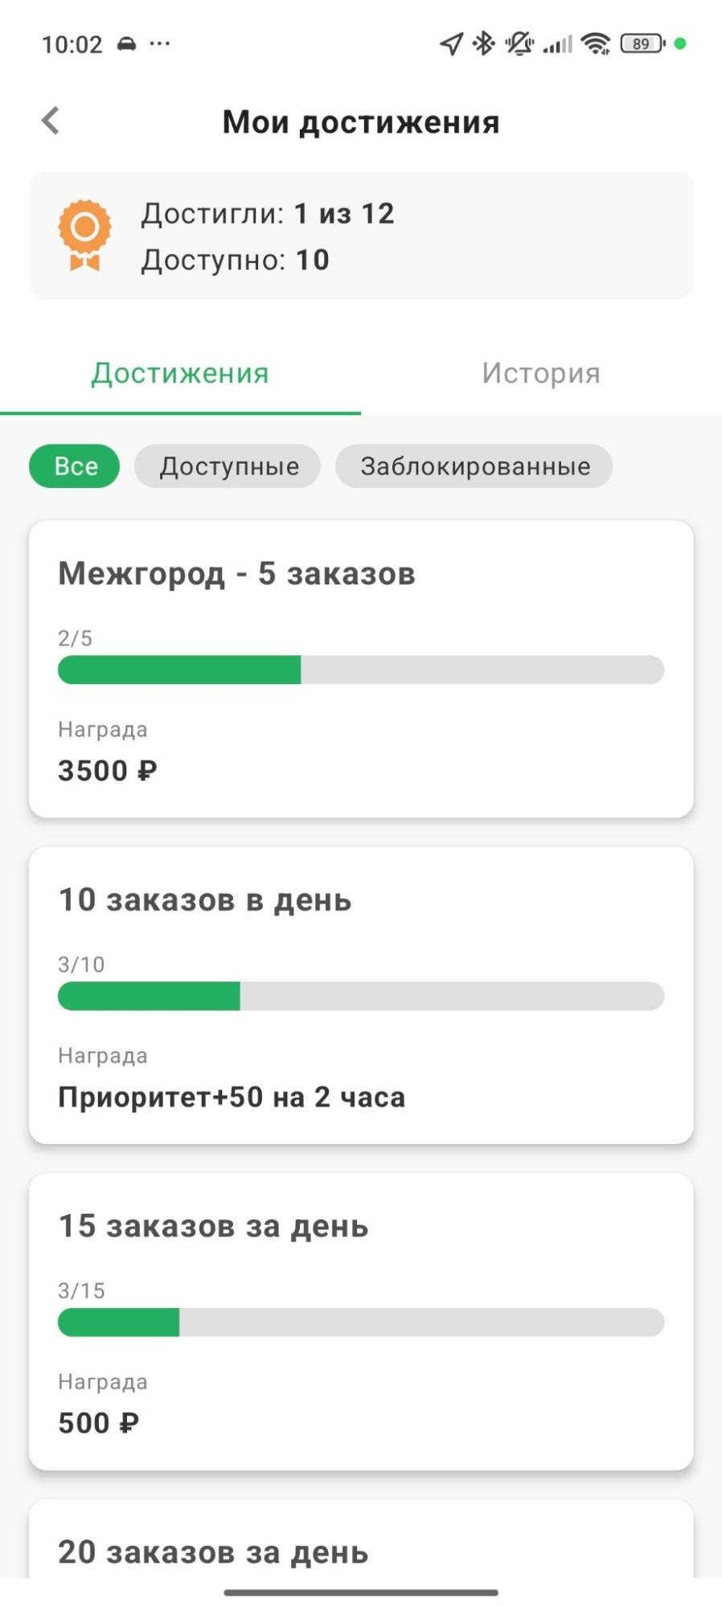Show Заблокированные achievements filter
Viewport: 722px width, 1607px height.
click(474, 466)
